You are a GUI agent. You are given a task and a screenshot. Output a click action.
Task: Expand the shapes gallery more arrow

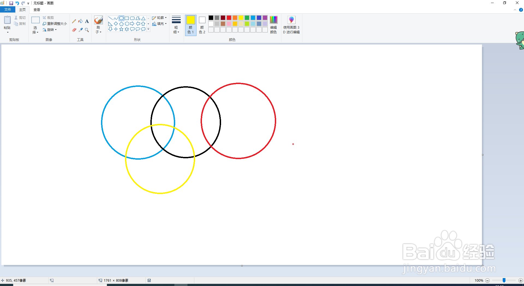pos(148,29)
